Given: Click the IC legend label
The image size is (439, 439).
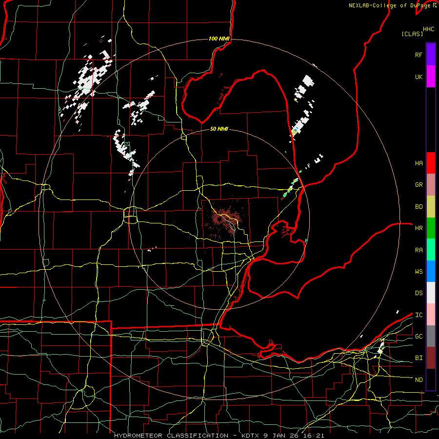Looking at the screenshot, I should coord(419,315).
